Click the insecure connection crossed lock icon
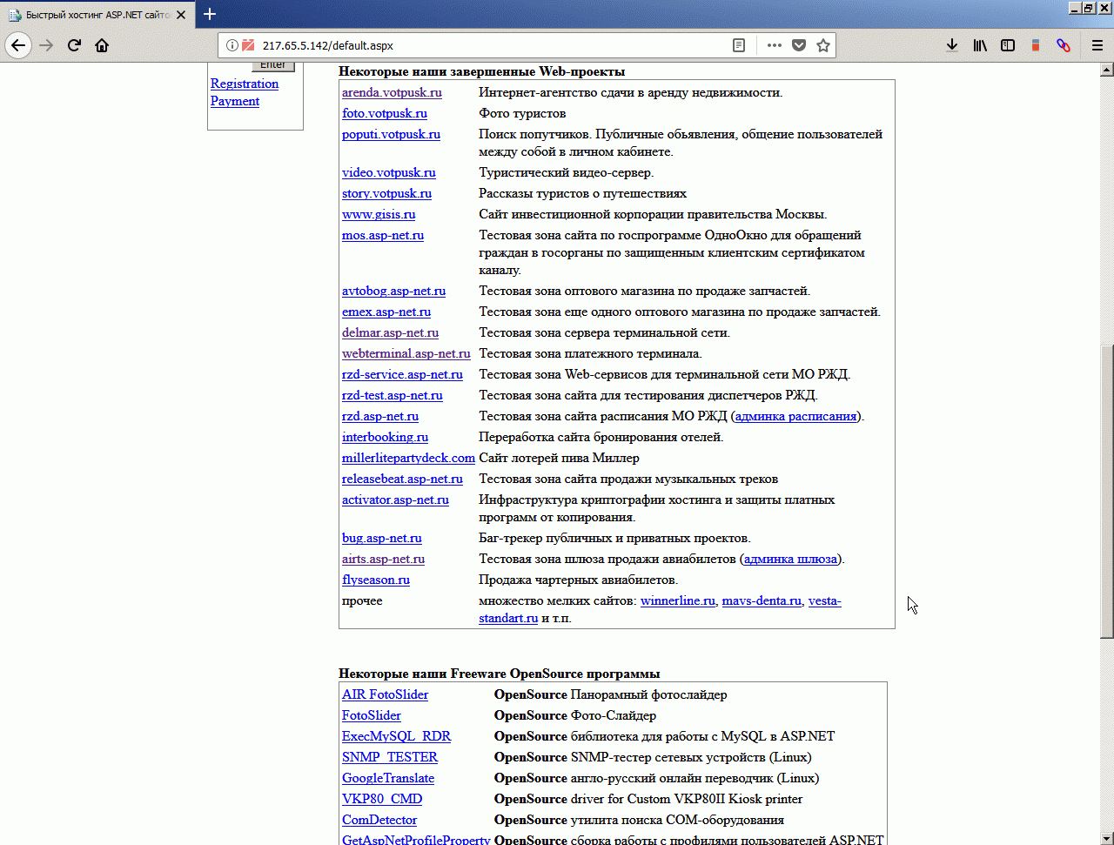Screen dimensions: 1114x845 click(248, 45)
